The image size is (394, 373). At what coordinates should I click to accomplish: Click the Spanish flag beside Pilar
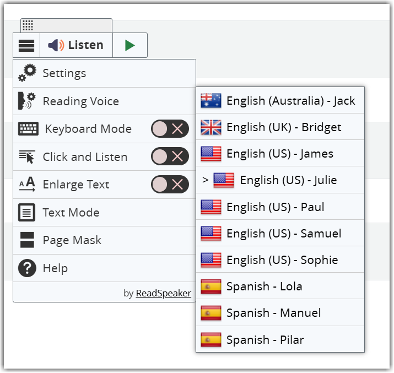(211, 339)
